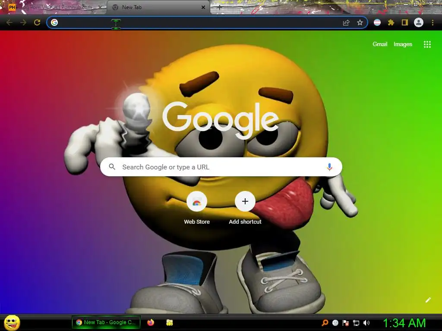
Task: Click the round white tray icon
Action: click(x=335, y=323)
